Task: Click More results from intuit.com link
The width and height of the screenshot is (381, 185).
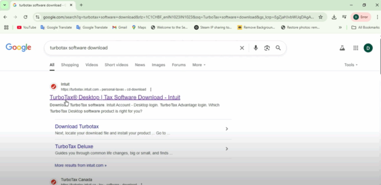Action: (x=80, y=165)
